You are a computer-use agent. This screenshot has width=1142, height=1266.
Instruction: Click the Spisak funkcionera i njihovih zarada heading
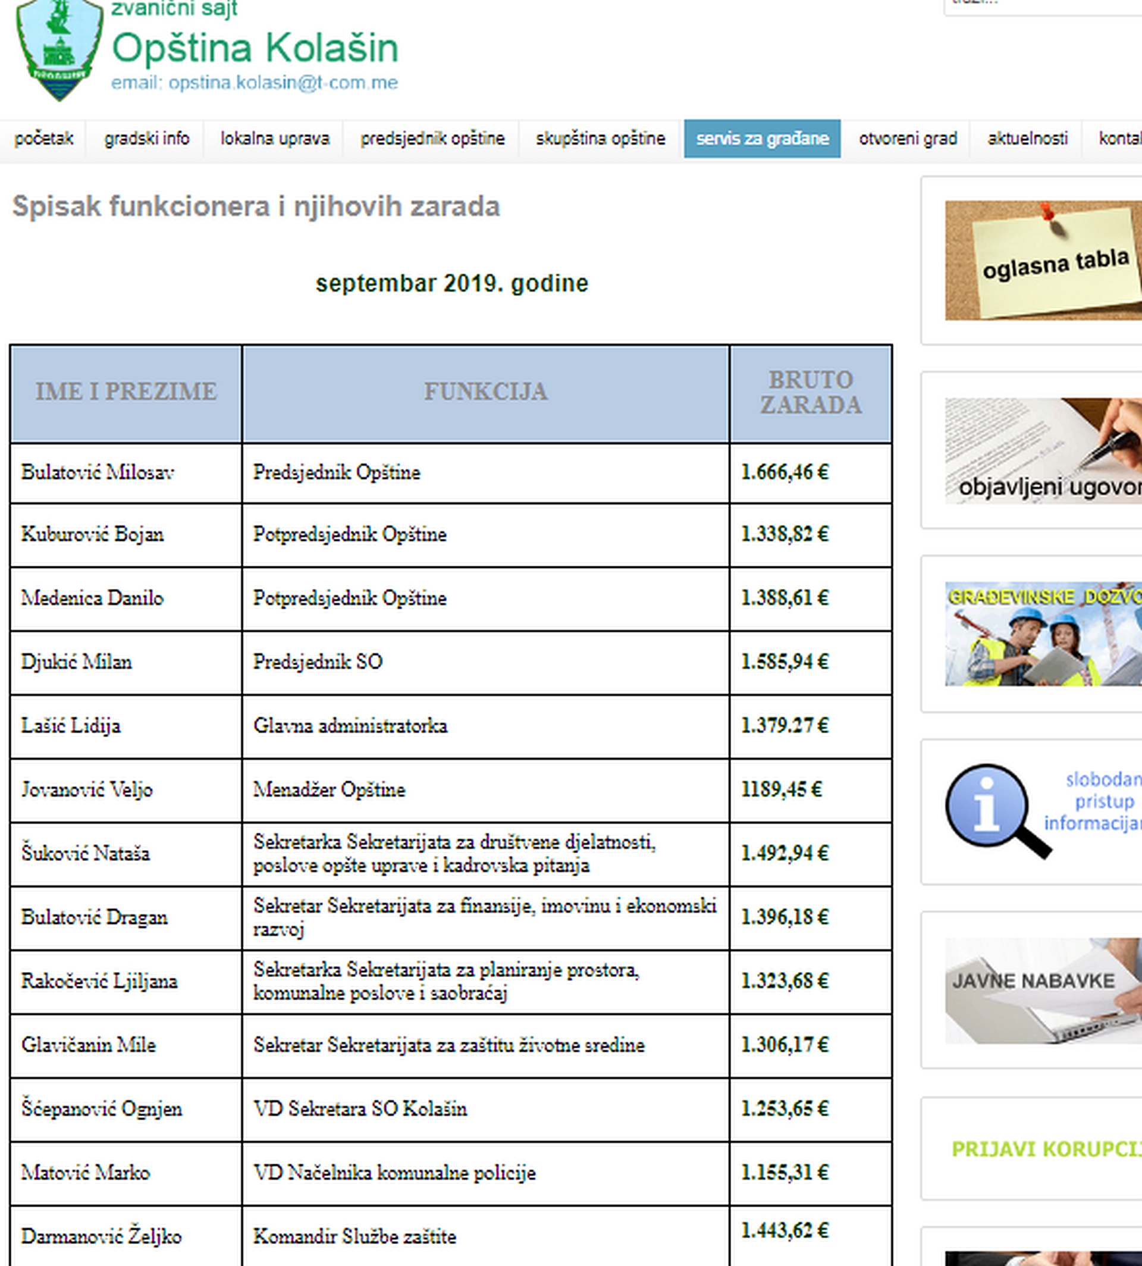coord(256,206)
